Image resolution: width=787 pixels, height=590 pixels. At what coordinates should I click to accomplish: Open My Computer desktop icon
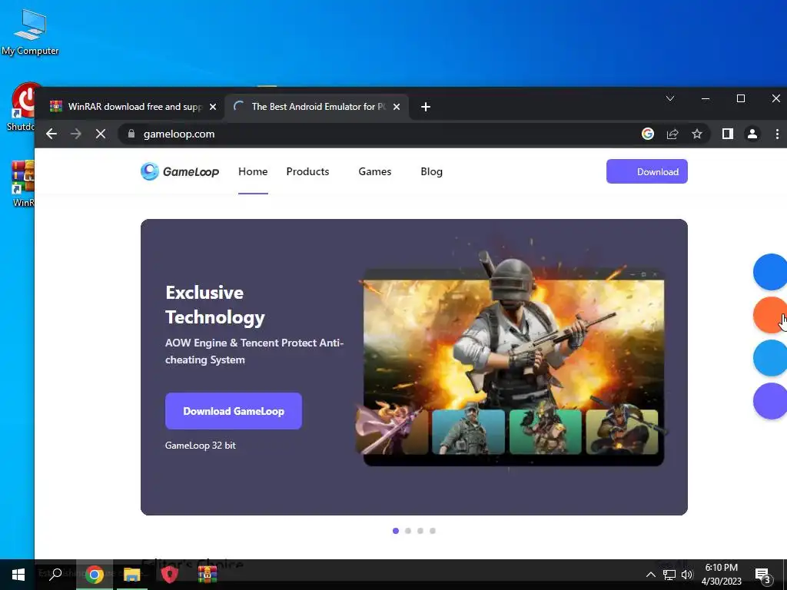click(x=30, y=32)
